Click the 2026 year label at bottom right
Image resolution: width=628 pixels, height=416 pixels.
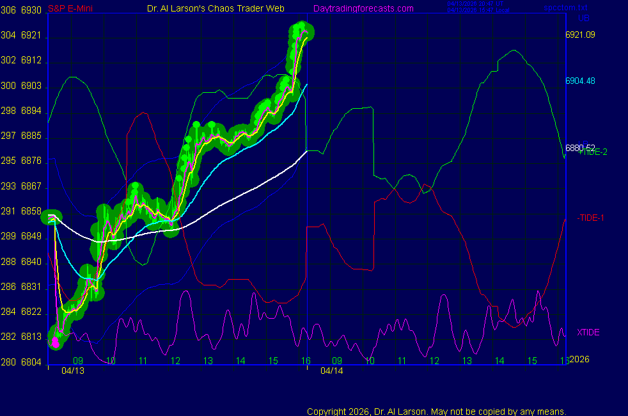point(579,359)
